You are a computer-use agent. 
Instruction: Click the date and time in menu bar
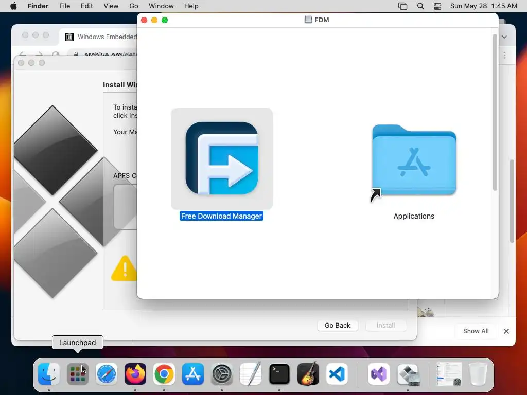coord(484,6)
